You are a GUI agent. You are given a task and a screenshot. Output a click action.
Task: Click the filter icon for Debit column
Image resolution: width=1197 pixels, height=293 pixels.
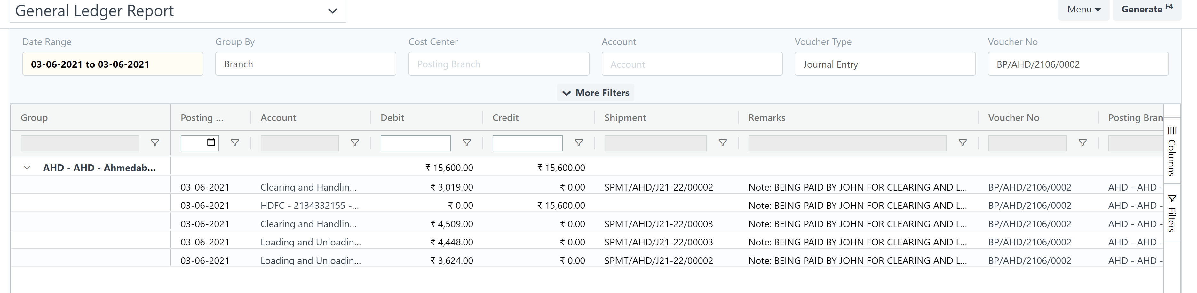(x=466, y=143)
